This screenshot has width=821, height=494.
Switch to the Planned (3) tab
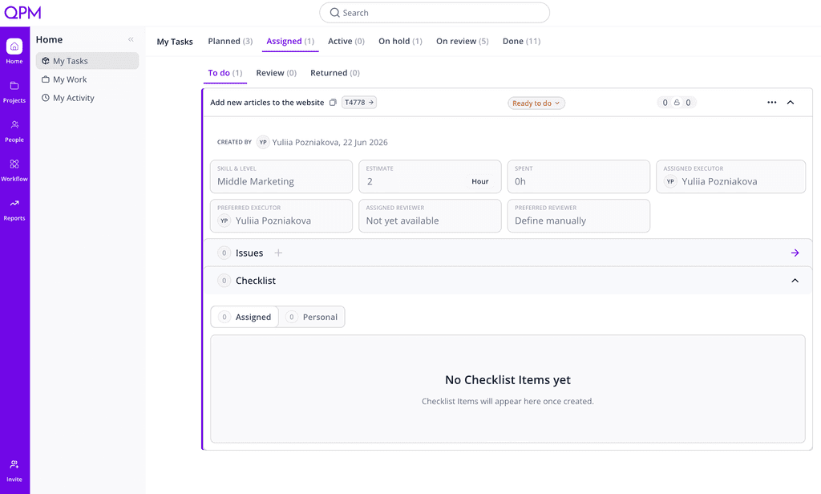[230, 41]
